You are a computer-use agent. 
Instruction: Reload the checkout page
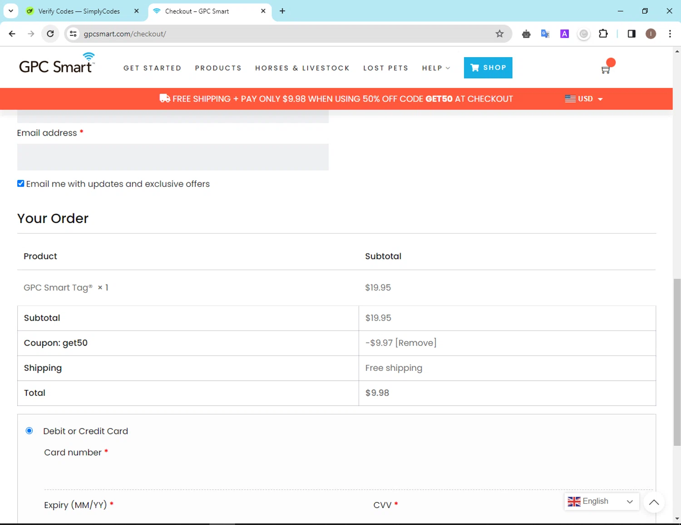tap(50, 34)
